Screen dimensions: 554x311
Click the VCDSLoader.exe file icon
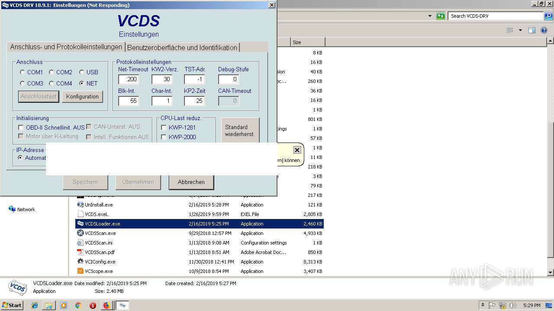point(81,224)
